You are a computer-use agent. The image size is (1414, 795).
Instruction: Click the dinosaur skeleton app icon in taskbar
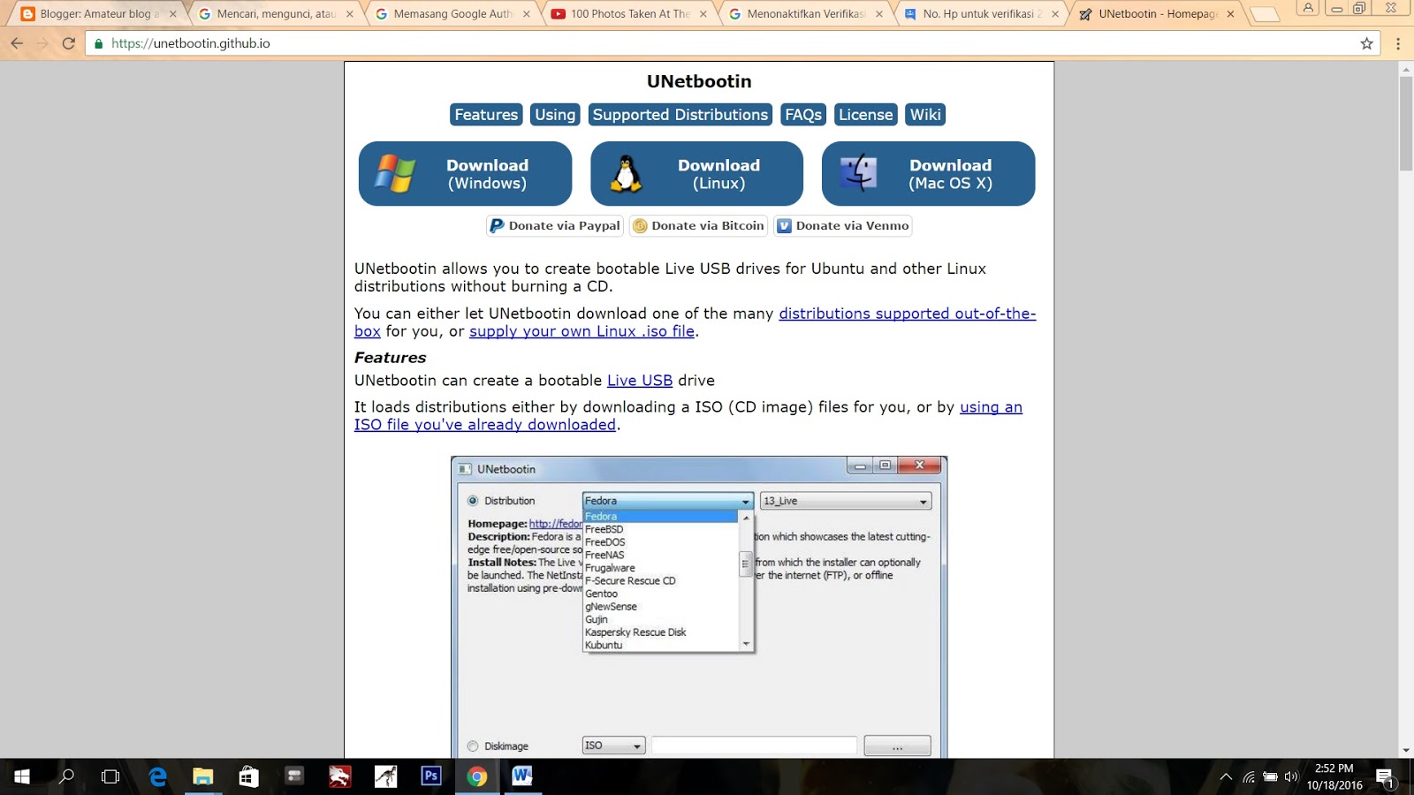pyautogui.click(x=386, y=776)
